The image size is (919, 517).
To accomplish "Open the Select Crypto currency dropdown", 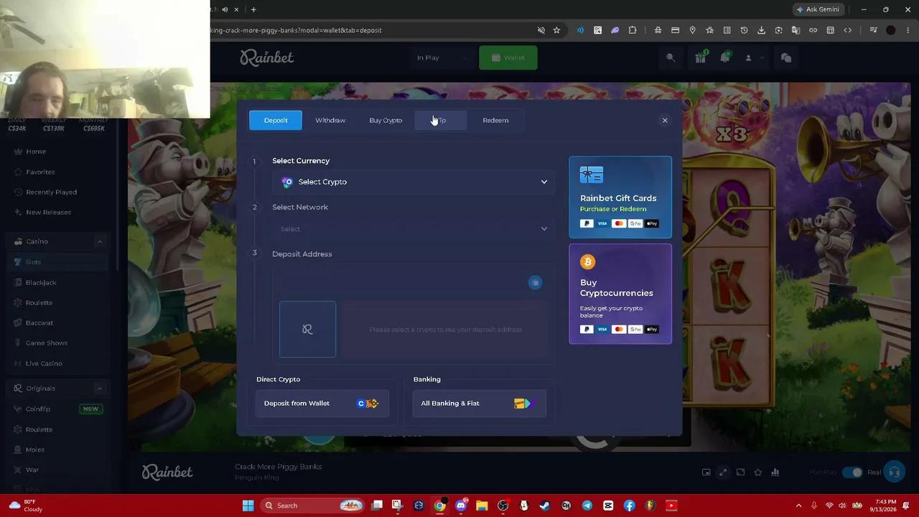I will click(412, 182).
